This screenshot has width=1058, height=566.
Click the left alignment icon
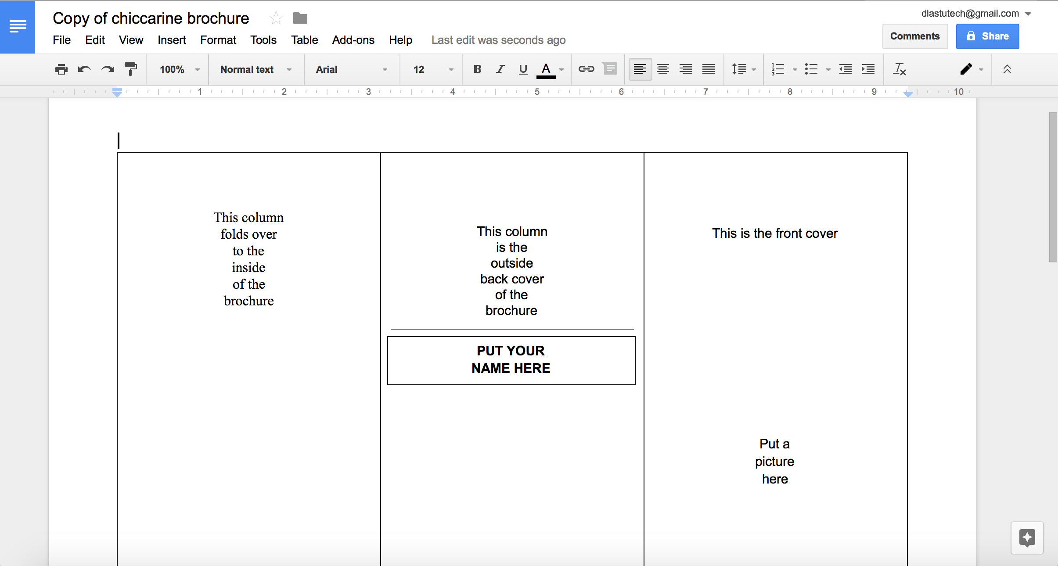point(640,69)
